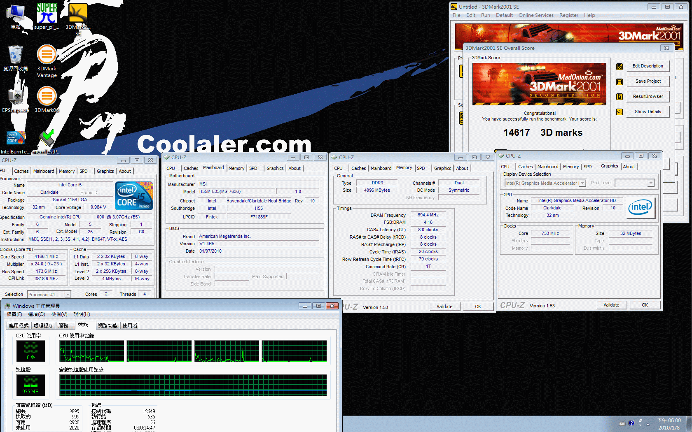Click the memory usage meter showing 975 MB
The width and height of the screenshot is (692, 432).
tap(30, 385)
